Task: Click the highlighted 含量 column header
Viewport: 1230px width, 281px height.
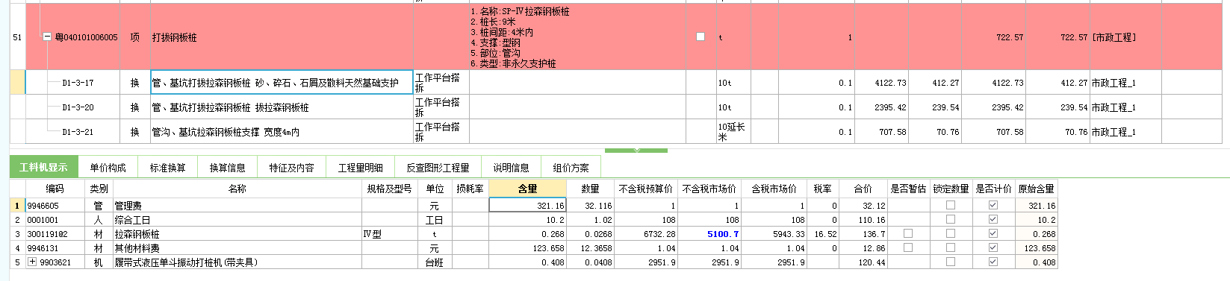Action: 527,189
